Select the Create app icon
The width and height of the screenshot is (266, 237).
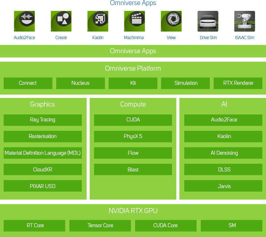[x=61, y=21]
